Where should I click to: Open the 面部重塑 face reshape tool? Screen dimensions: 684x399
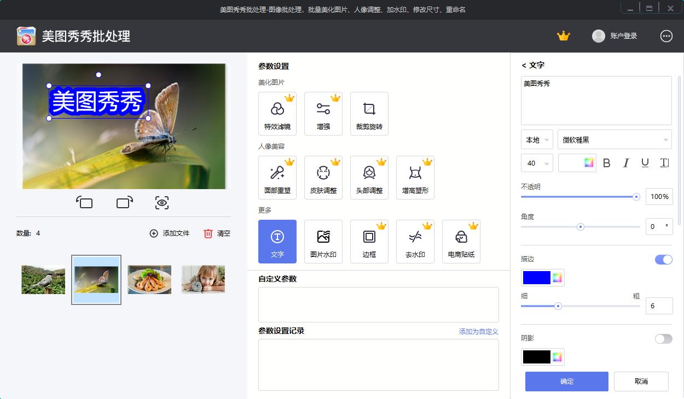click(277, 178)
